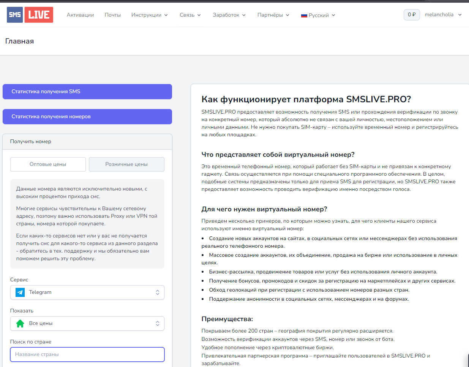
Task: Click the SMS LIVE logo
Action: pos(30,15)
